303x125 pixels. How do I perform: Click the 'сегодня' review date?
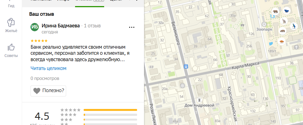50,32
